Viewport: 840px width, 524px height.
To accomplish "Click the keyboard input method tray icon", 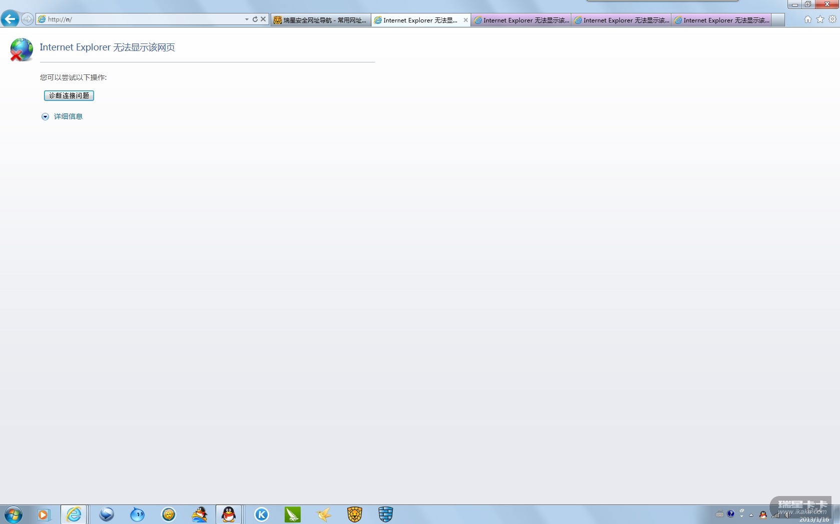I will [x=720, y=514].
